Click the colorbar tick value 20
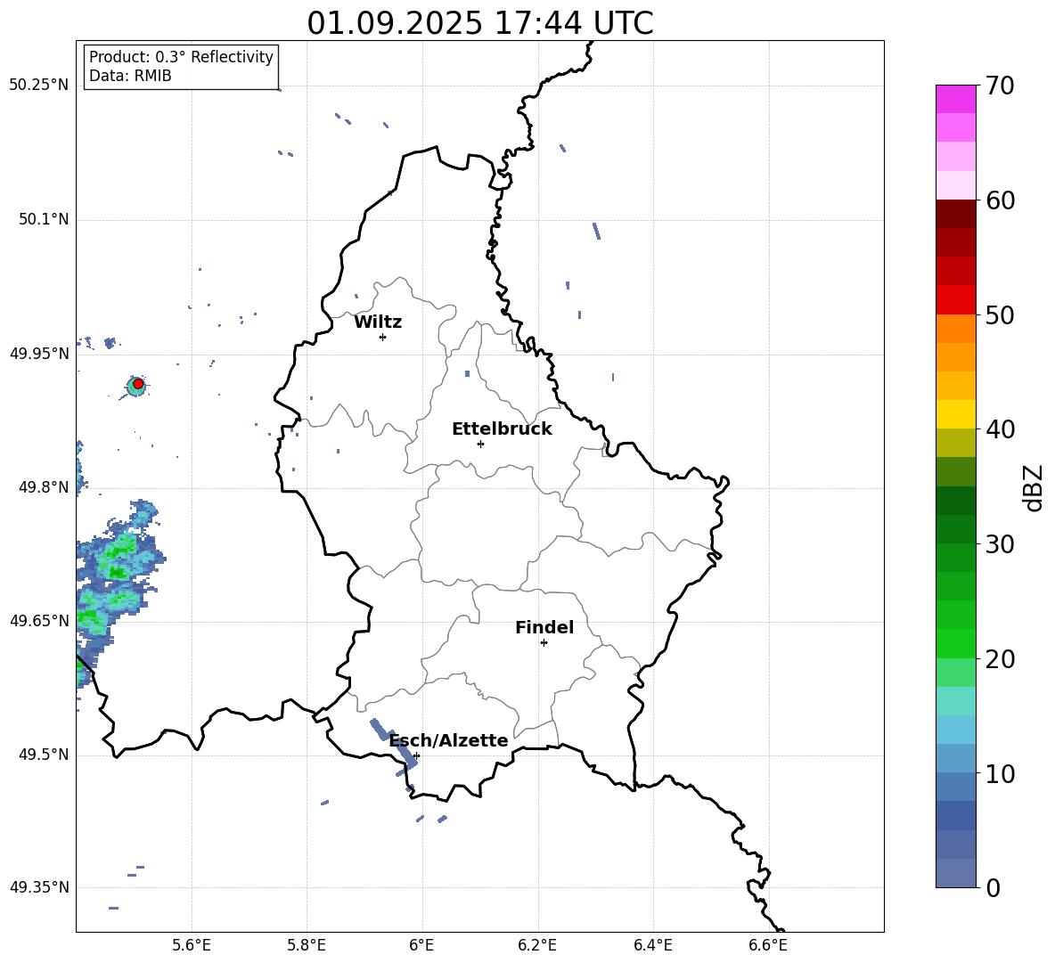The image size is (1055, 963). 1000,659
